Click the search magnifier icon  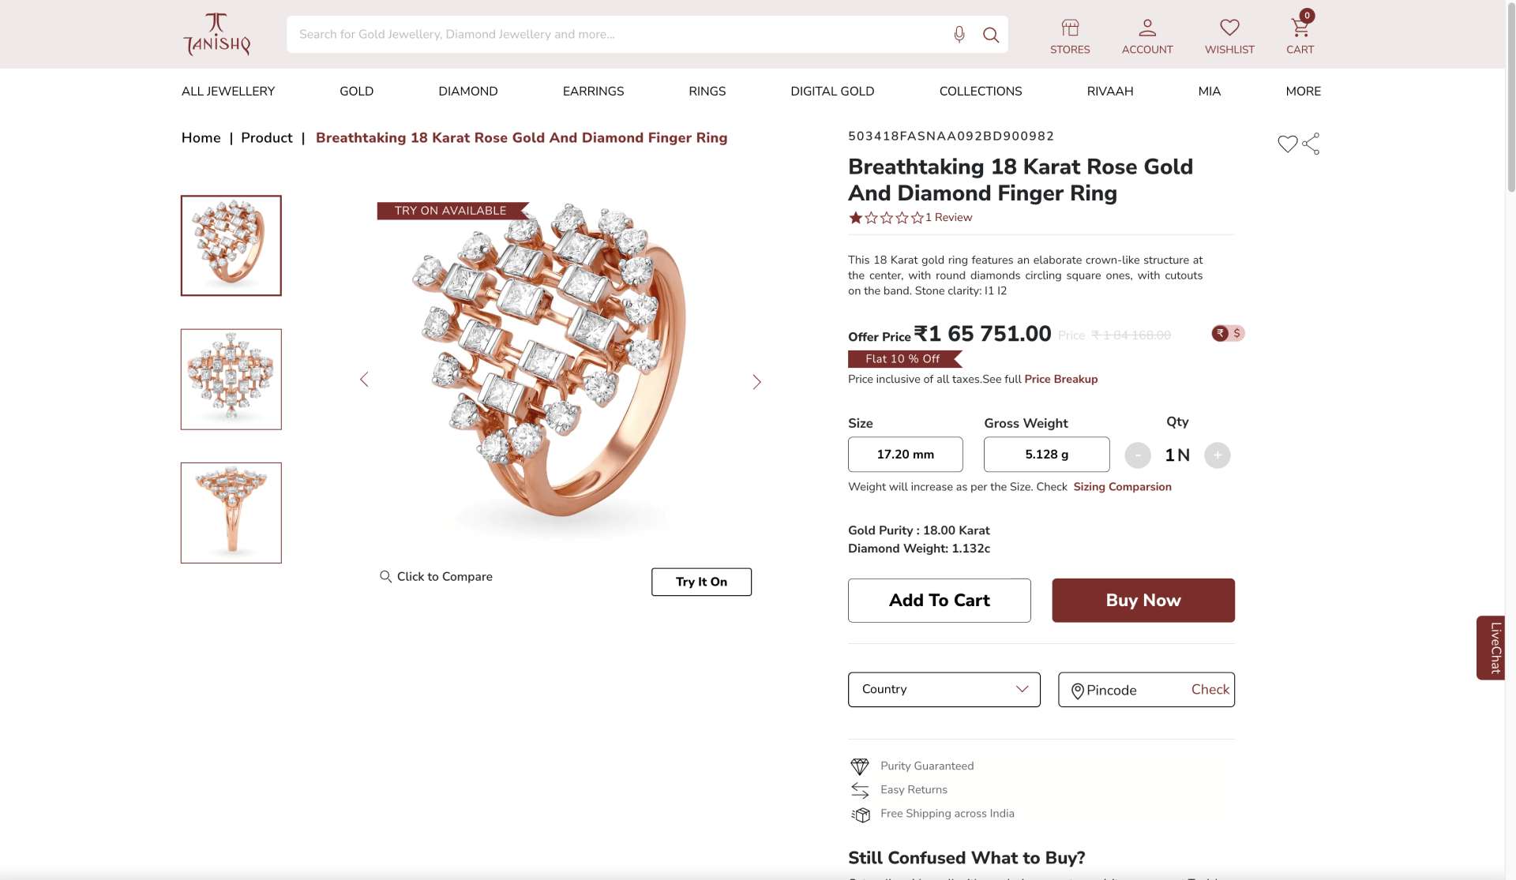pos(991,35)
